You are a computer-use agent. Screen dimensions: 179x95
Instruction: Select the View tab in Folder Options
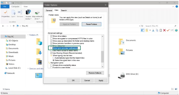(57, 10)
